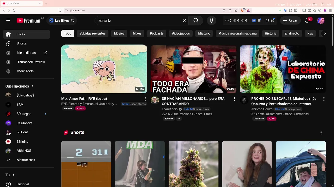Image resolution: width=334 pixels, height=187 pixels.
Task: Open Historial in sidebar
Action: (x=26, y=184)
